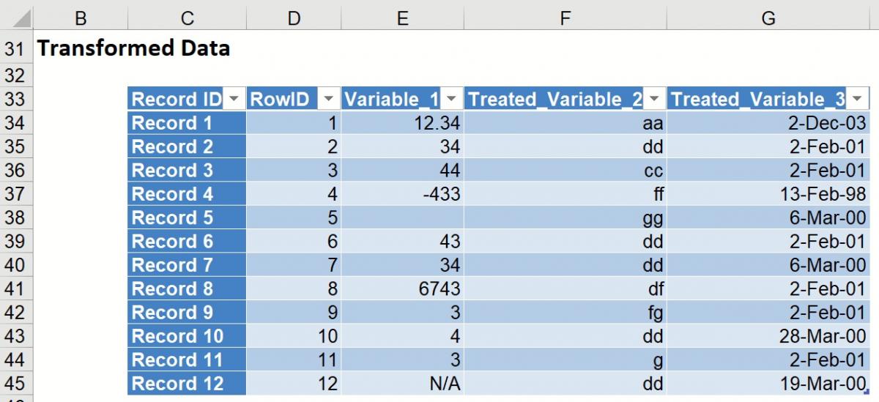The width and height of the screenshot is (879, 402).
Task: Click the Transformed Data title cell
Action: [x=133, y=49]
